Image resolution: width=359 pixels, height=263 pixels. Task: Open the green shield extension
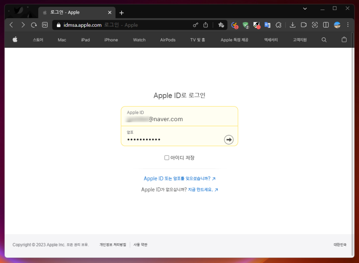tap(245, 25)
